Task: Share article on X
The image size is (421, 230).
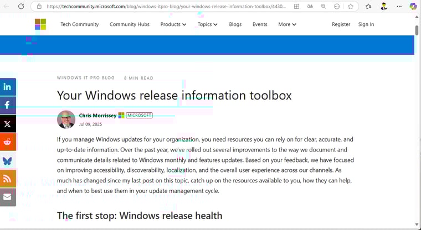Action: coord(8,124)
